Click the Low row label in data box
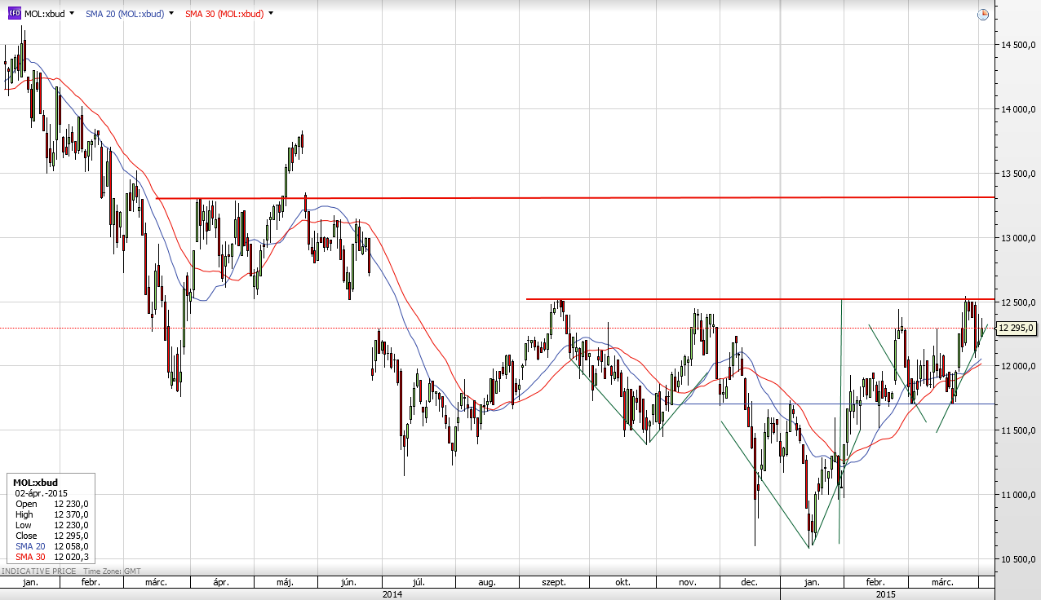 click(23, 525)
